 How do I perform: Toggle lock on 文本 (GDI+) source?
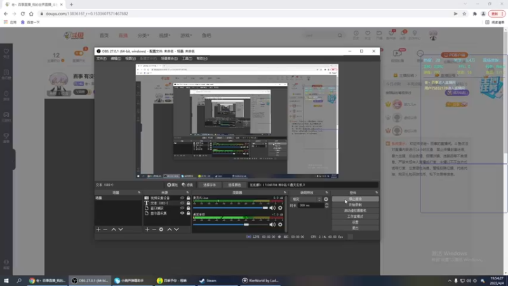188,203
